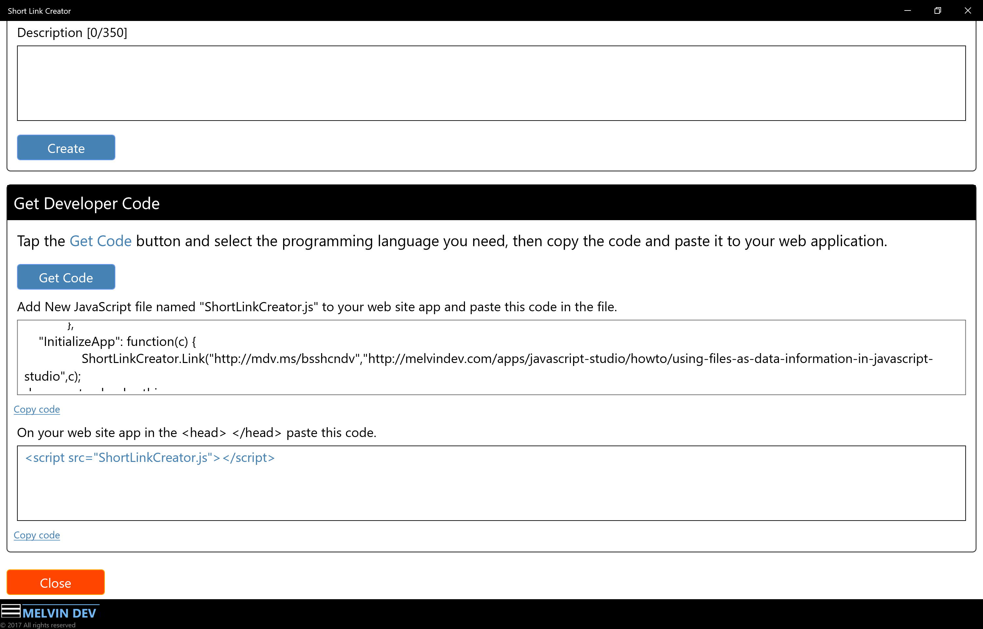Click 'Add New JavaScript file named' instruction
This screenshot has width=983, height=629.
[x=317, y=307]
